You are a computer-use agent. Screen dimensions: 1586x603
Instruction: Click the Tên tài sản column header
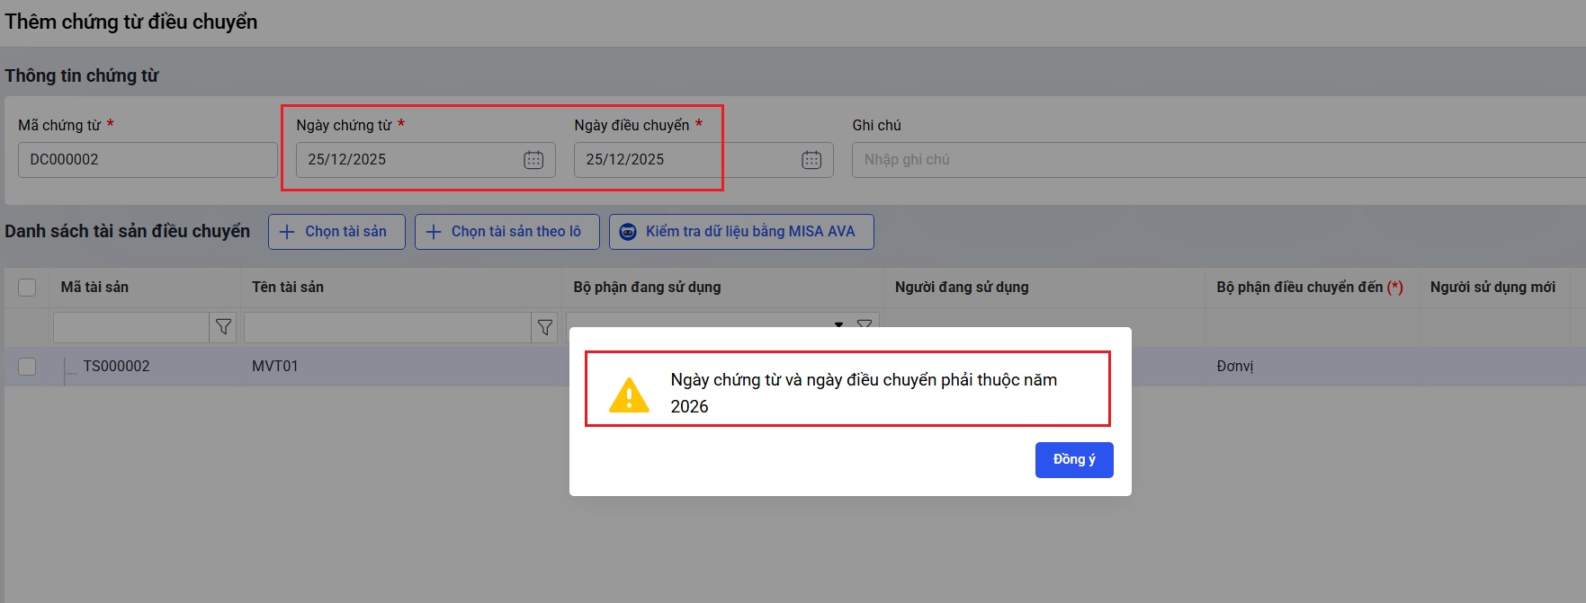pyautogui.click(x=288, y=288)
